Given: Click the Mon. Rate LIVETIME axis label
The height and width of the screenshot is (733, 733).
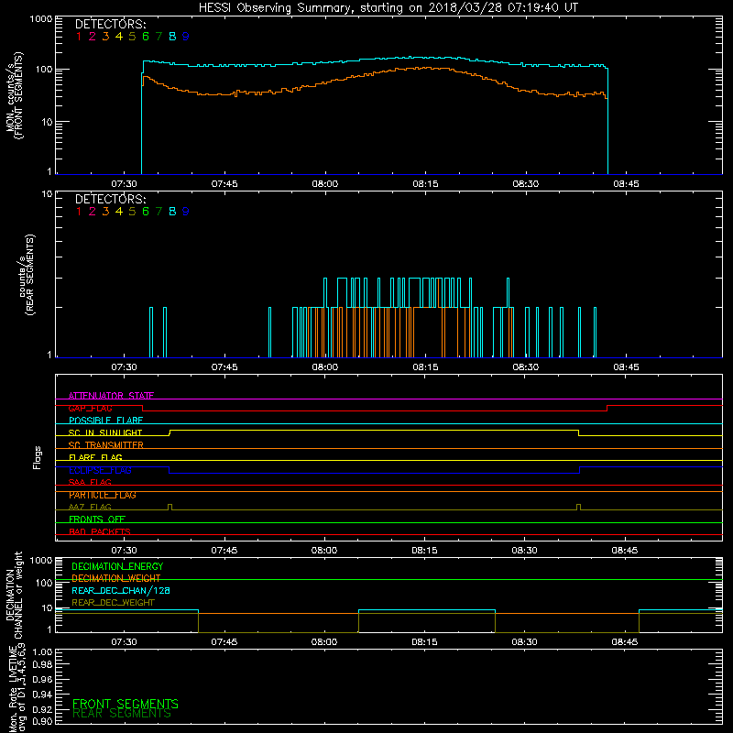Looking at the screenshot, I should pos(16,689).
